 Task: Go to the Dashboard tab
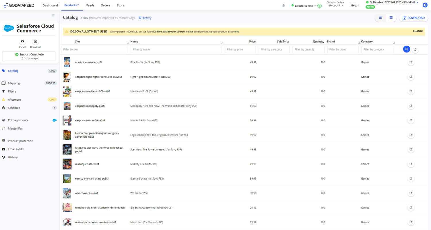[x=50, y=5]
